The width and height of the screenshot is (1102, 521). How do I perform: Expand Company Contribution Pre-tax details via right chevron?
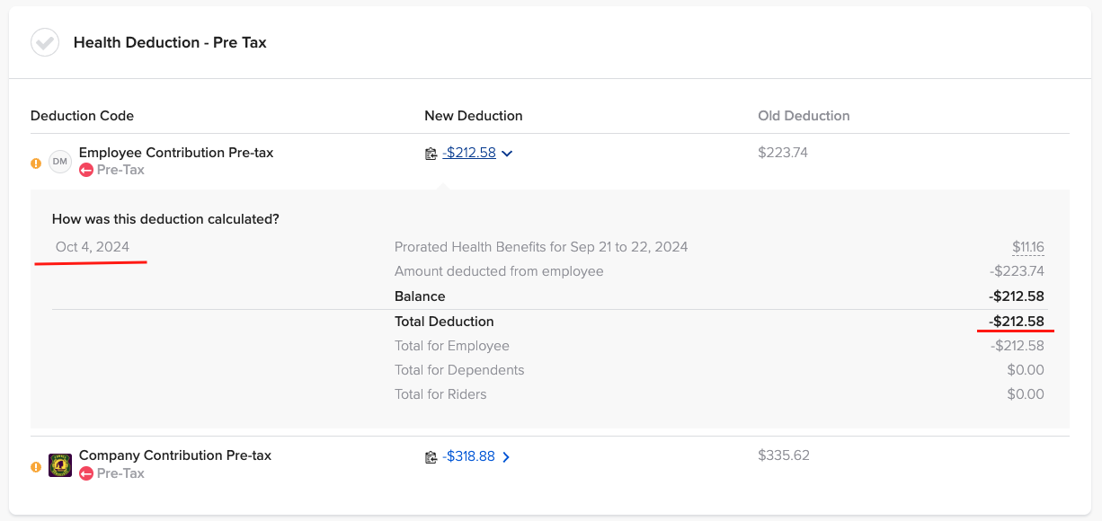[x=506, y=456]
